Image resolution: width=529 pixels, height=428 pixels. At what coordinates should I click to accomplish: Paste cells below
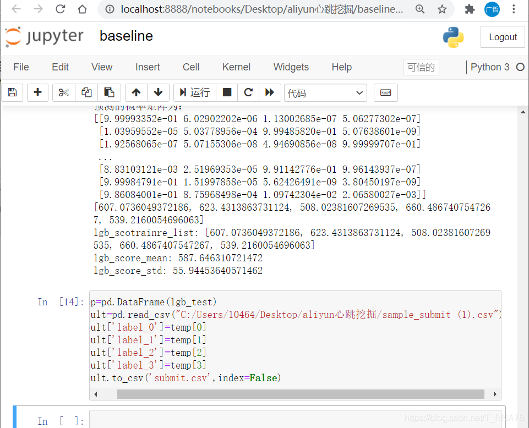(x=110, y=92)
